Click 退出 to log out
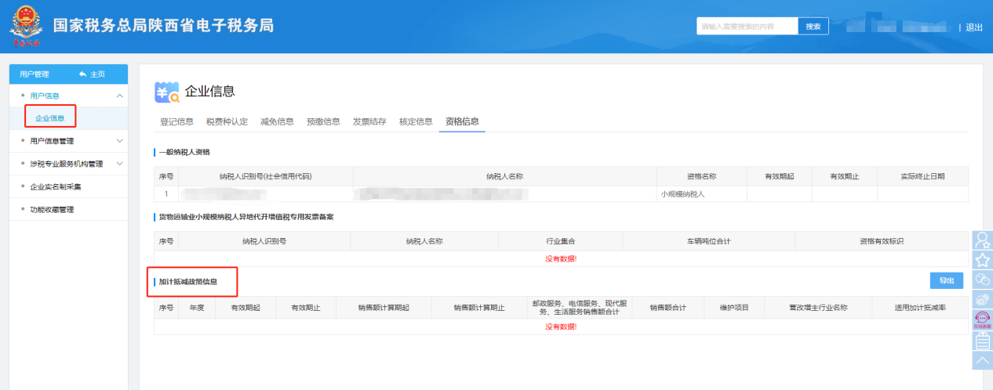 tap(973, 27)
